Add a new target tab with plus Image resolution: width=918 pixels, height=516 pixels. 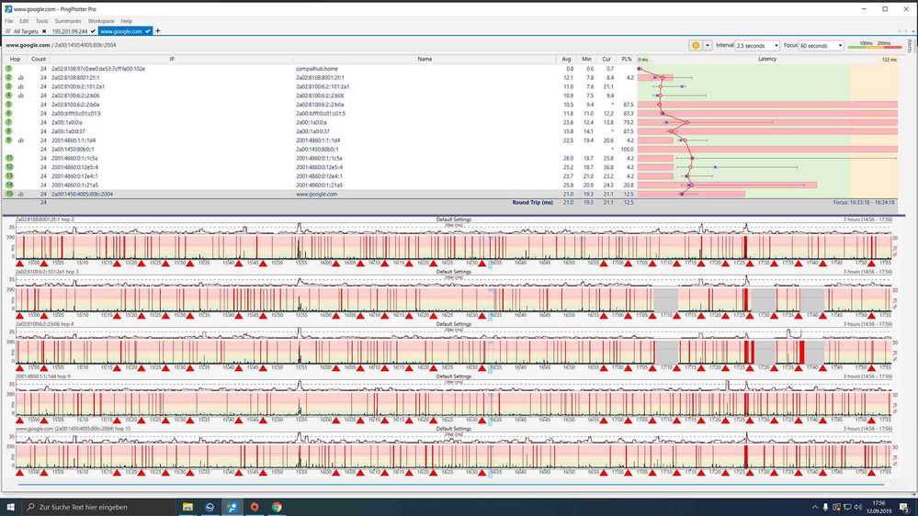click(x=158, y=31)
